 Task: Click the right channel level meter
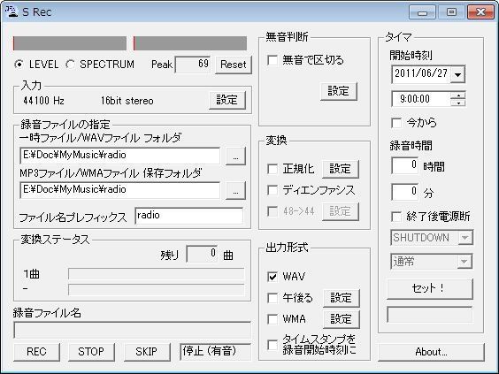(x=190, y=43)
